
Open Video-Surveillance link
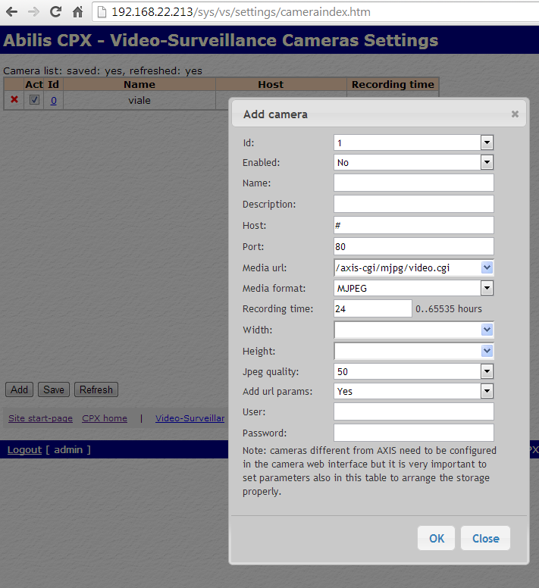click(x=190, y=418)
